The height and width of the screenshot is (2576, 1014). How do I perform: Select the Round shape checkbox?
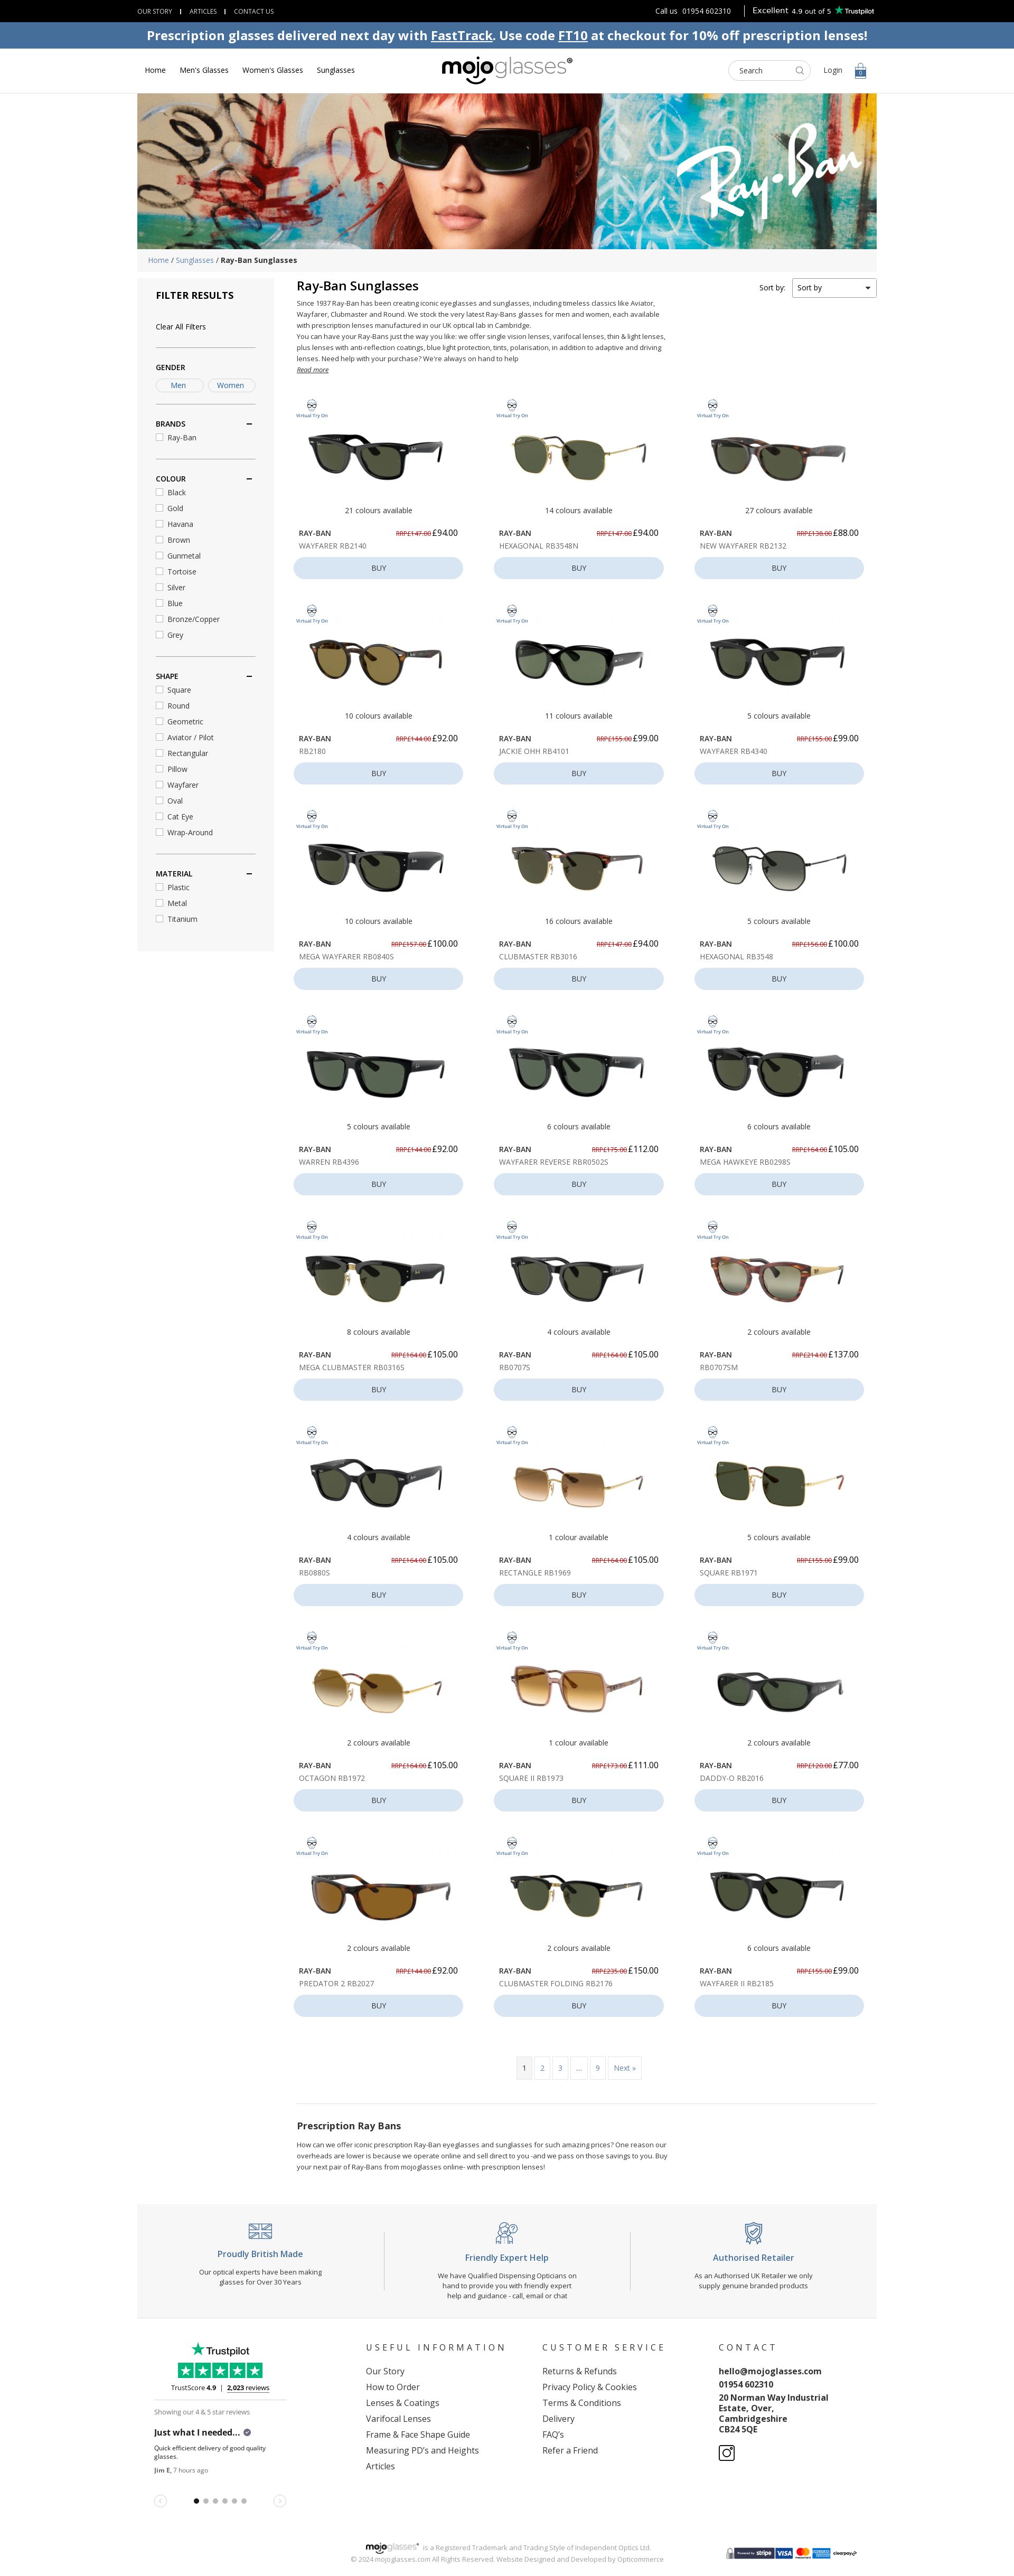(x=159, y=705)
